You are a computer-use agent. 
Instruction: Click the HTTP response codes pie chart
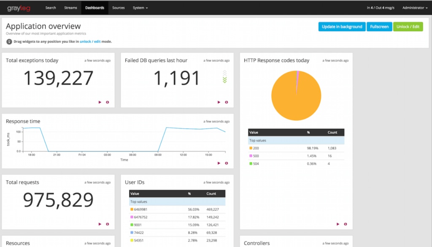(x=296, y=96)
